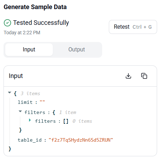Click the table_id key label
Image resolution: width=162 pixels, height=164 pixels.
point(30,140)
